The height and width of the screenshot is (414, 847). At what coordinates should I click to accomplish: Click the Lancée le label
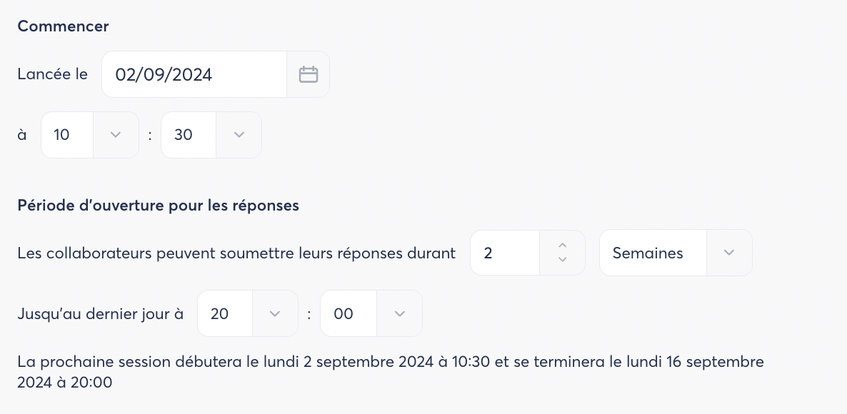[x=53, y=74]
